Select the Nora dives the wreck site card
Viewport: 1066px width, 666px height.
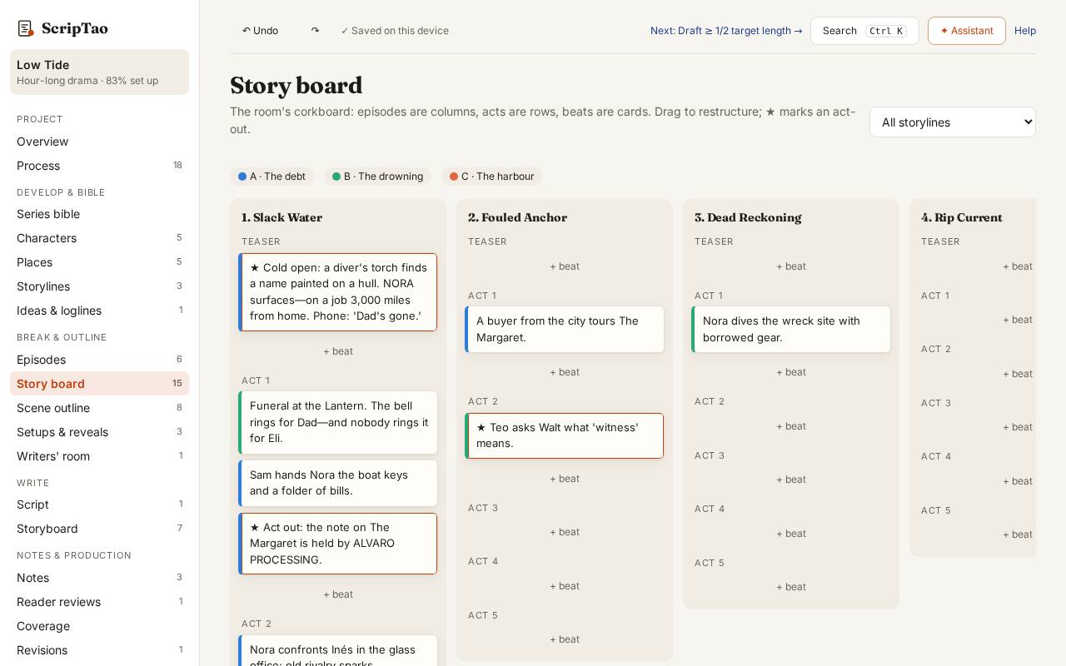[x=791, y=329]
